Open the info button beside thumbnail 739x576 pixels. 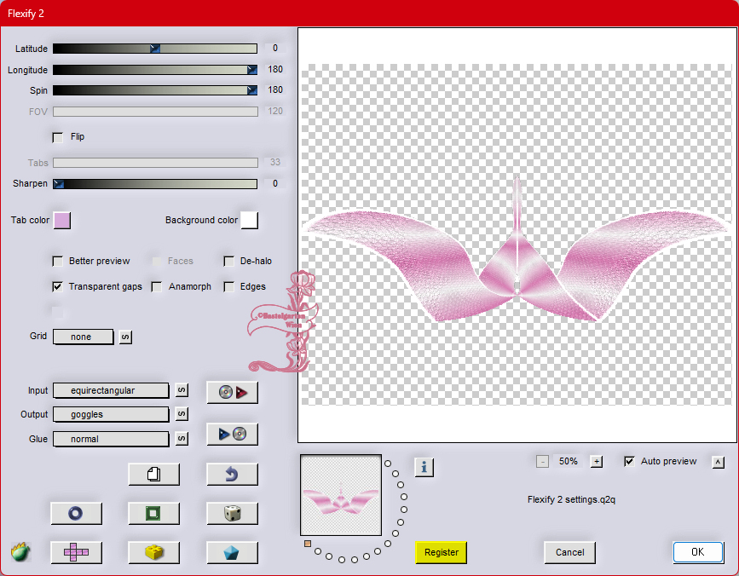(x=424, y=466)
